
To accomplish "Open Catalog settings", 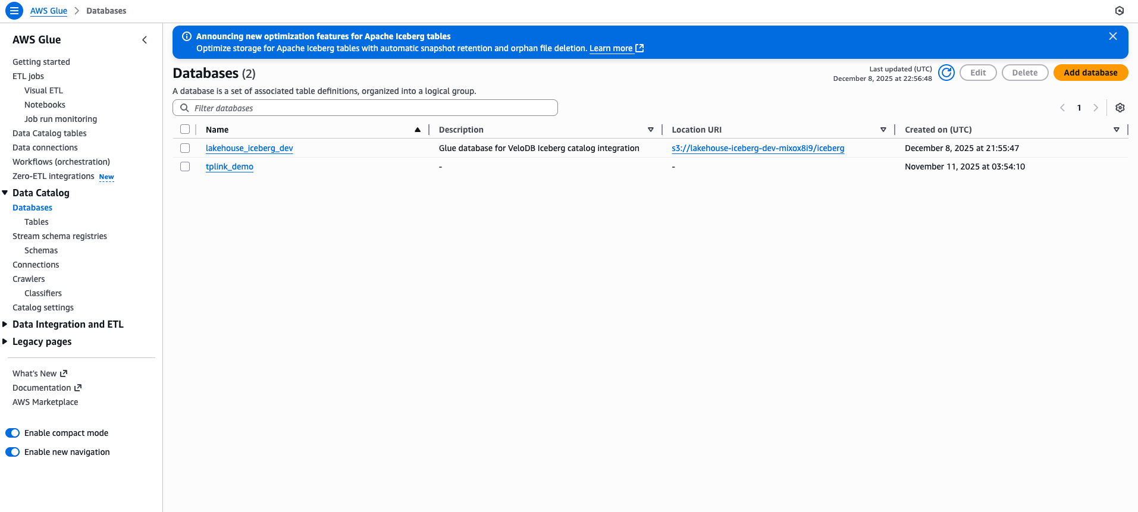I will click(x=43, y=307).
